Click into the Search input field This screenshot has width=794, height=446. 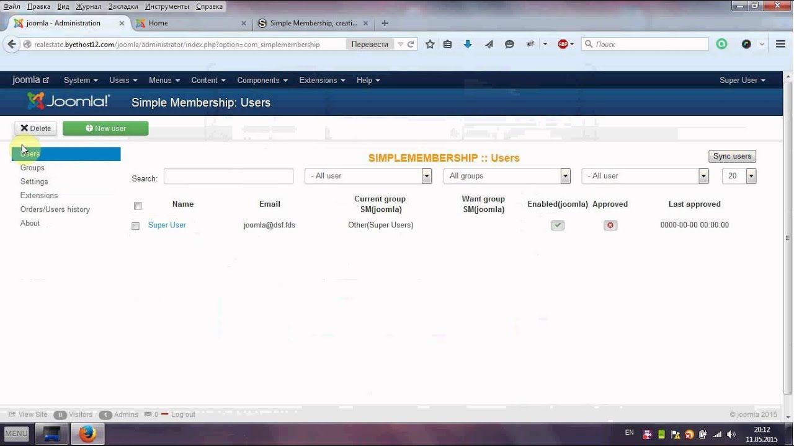(228, 176)
